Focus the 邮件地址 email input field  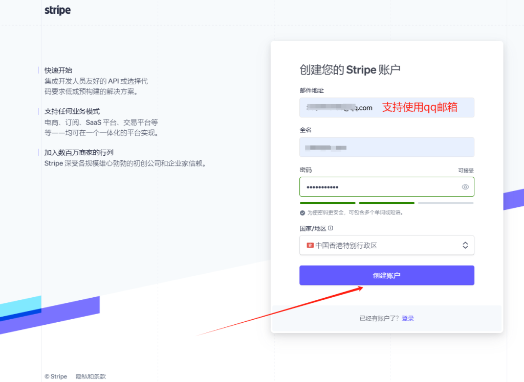358,108
